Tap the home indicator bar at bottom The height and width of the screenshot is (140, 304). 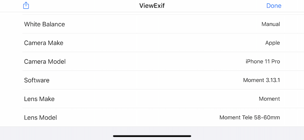(x=152, y=136)
